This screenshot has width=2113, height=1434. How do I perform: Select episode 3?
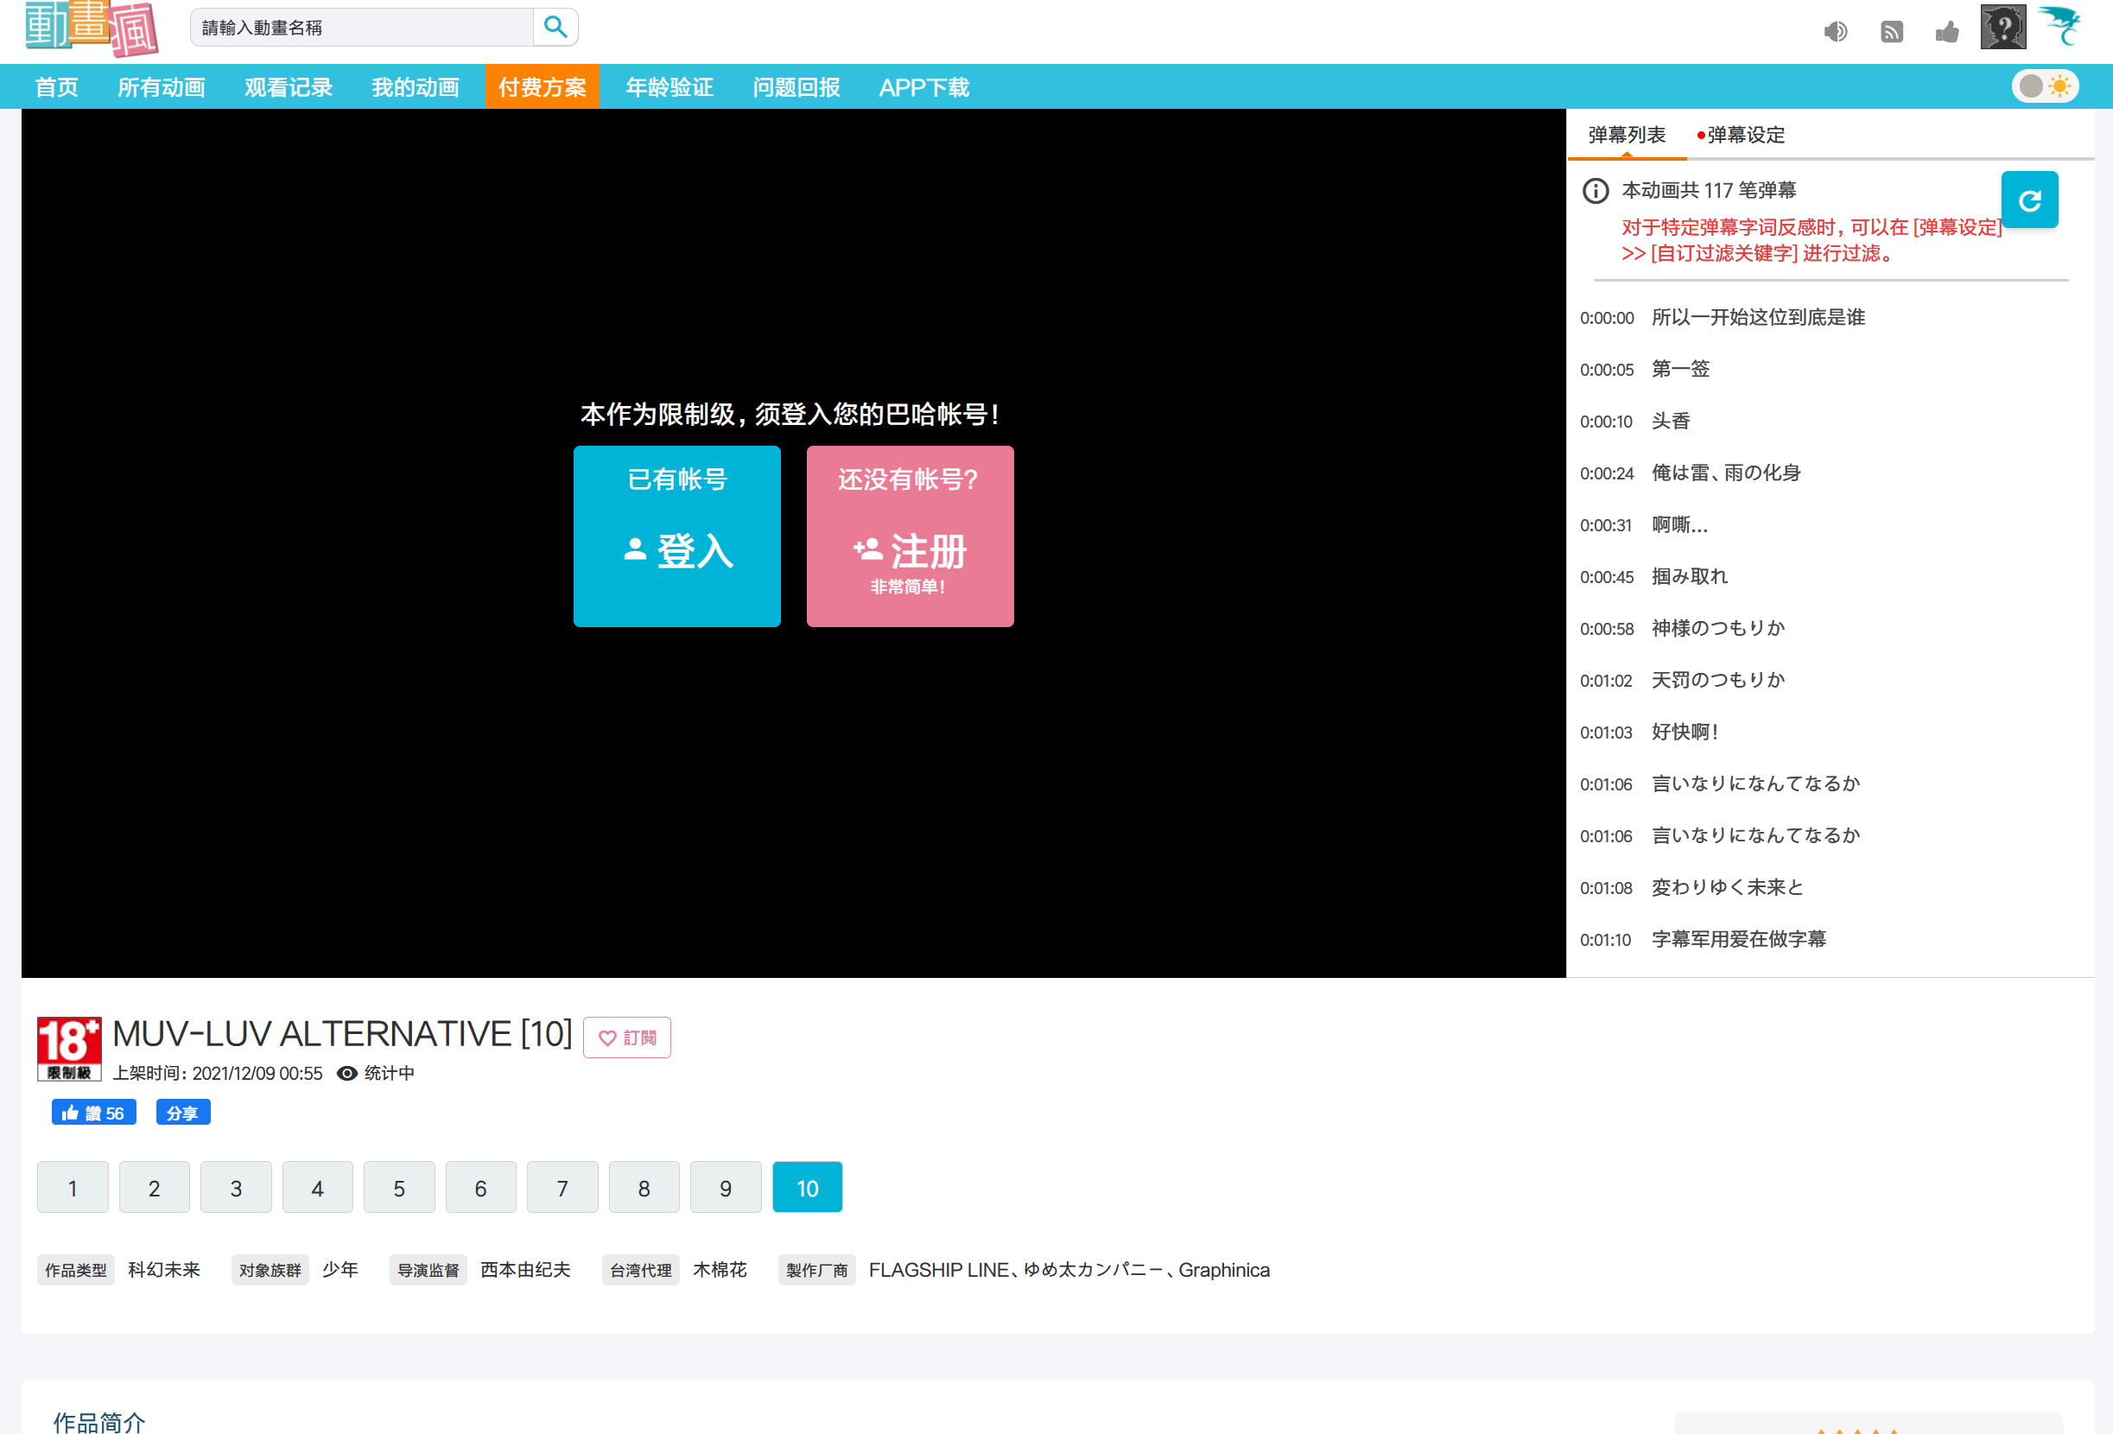pos(236,1188)
